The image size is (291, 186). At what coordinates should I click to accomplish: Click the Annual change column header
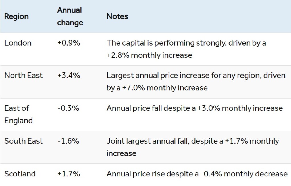[70, 16]
